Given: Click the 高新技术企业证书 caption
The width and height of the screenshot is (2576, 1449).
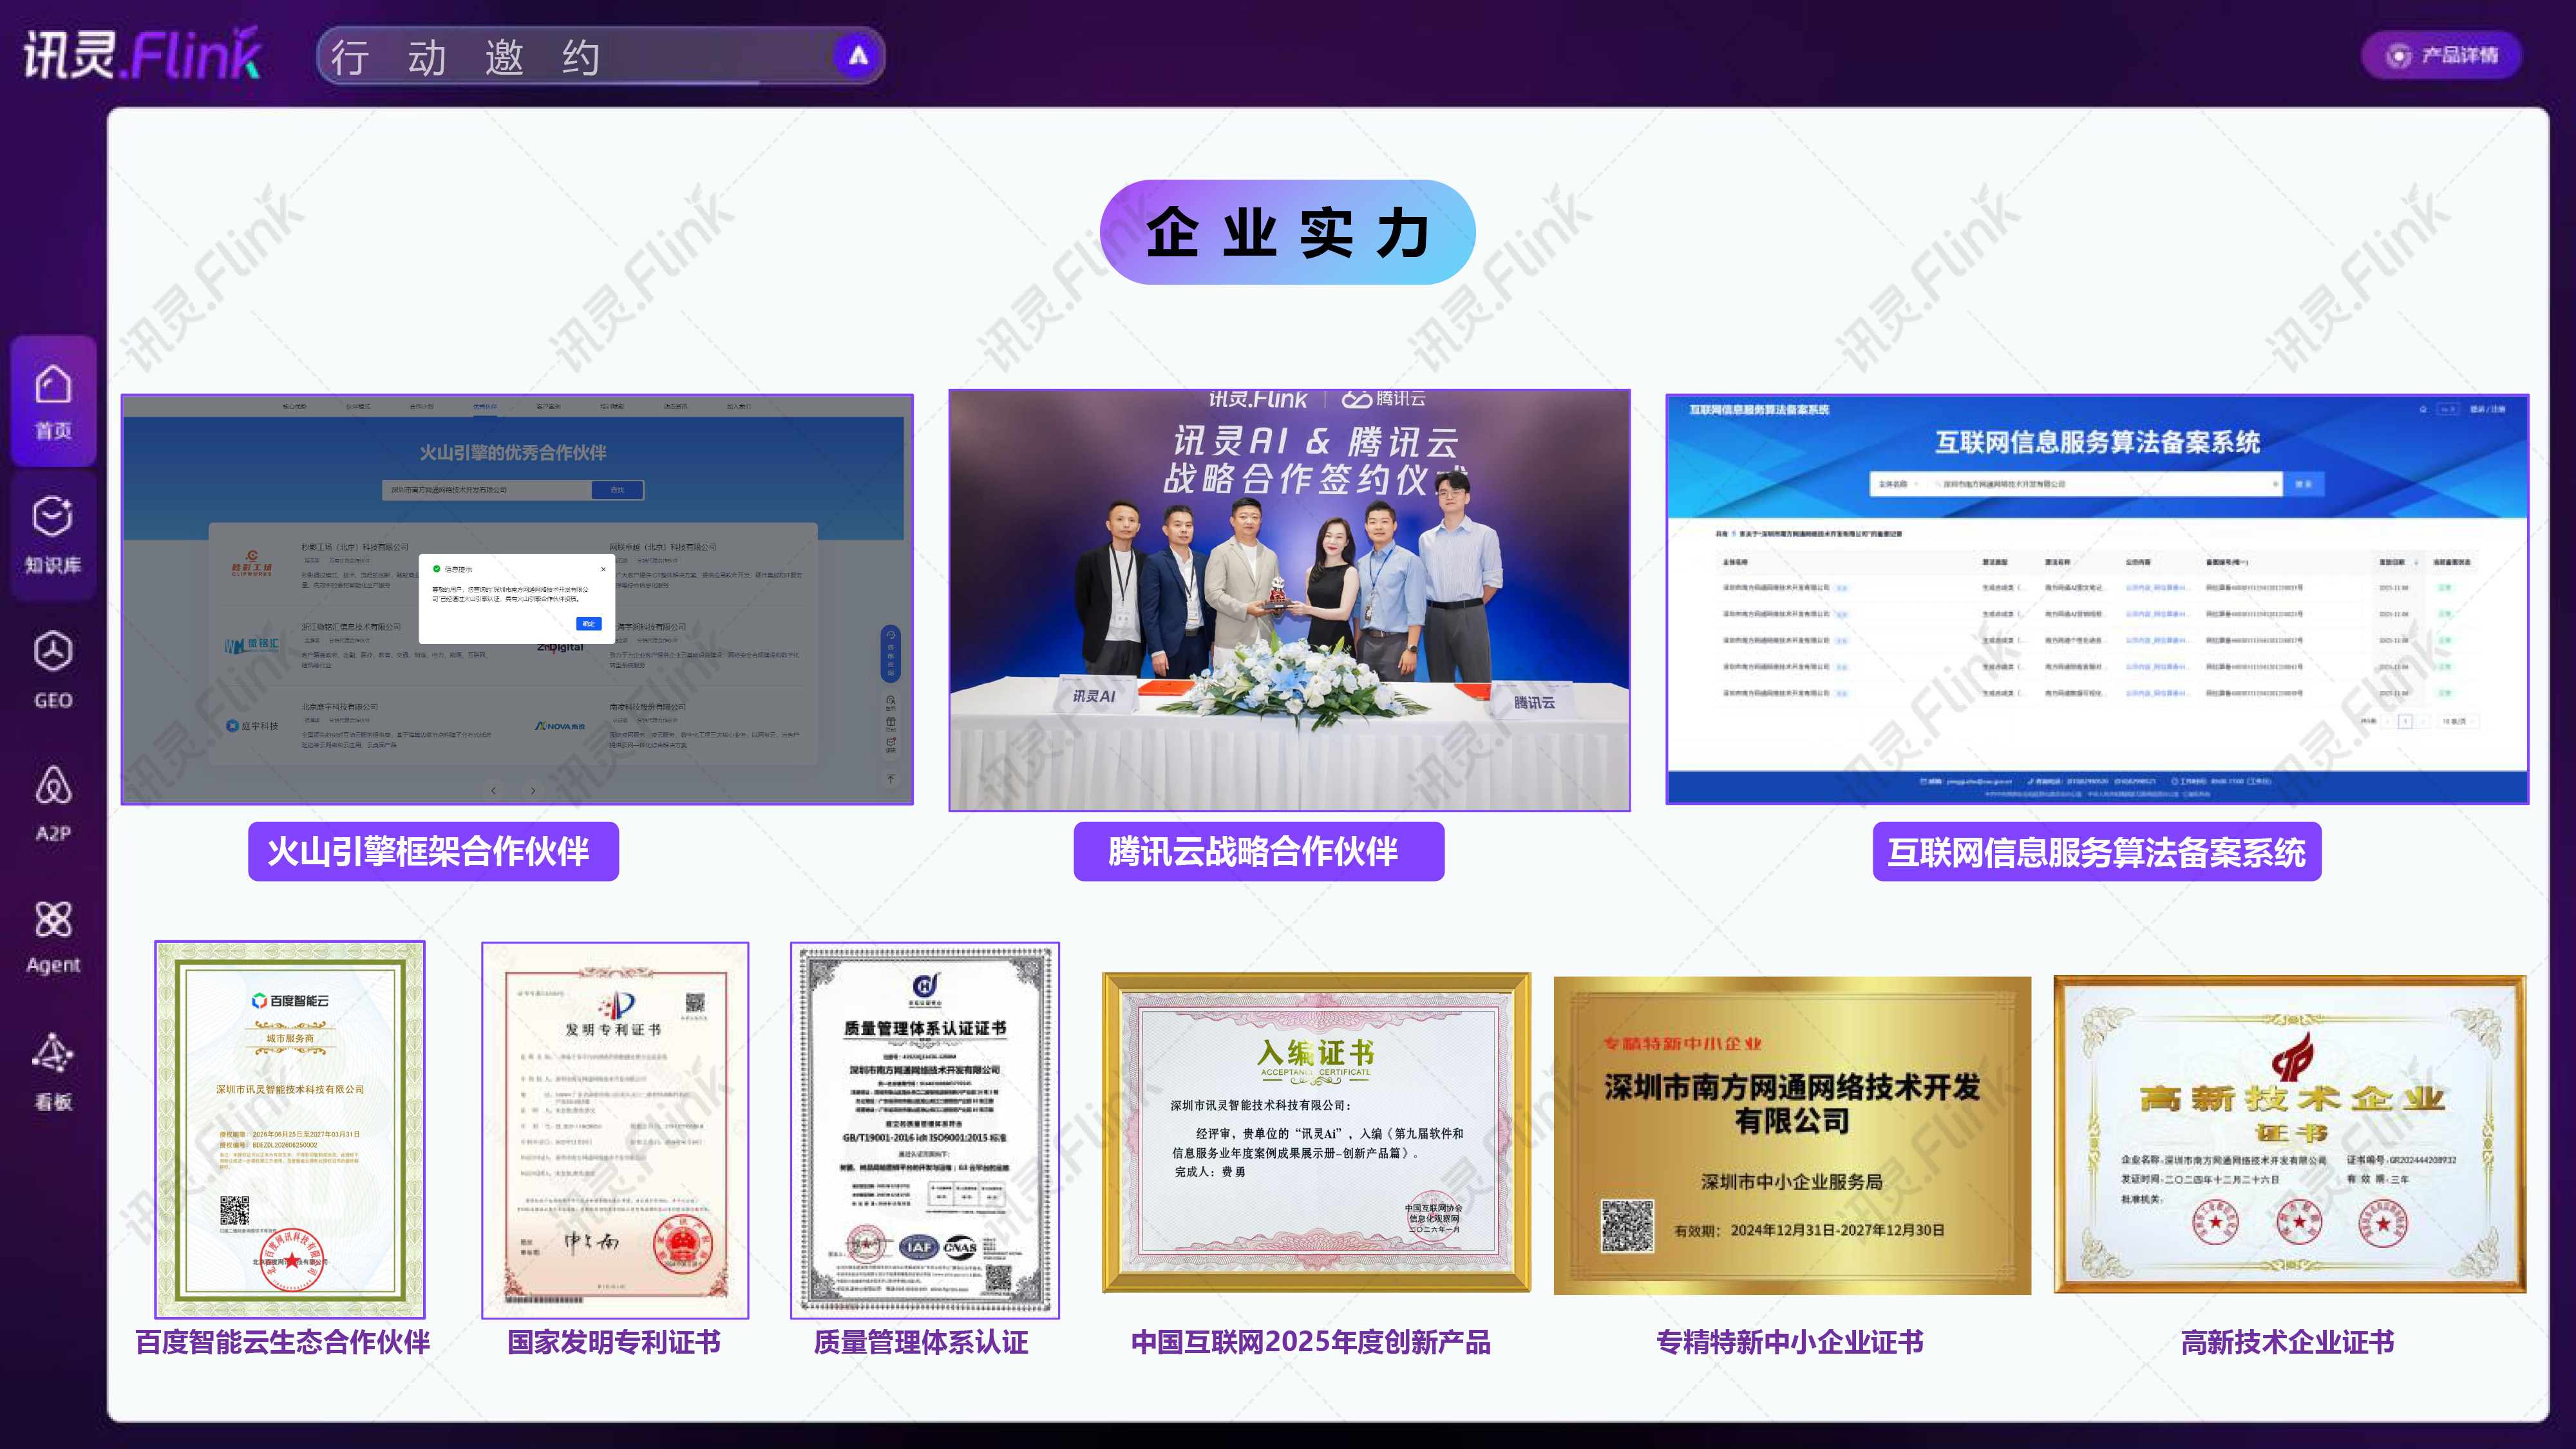Looking at the screenshot, I should point(2288,1342).
